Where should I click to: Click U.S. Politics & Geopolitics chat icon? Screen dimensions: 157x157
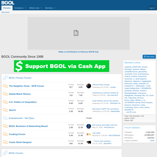(x=5, y=102)
